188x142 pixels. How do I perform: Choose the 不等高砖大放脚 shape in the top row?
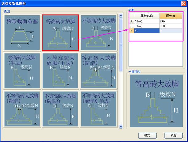(99, 33)
